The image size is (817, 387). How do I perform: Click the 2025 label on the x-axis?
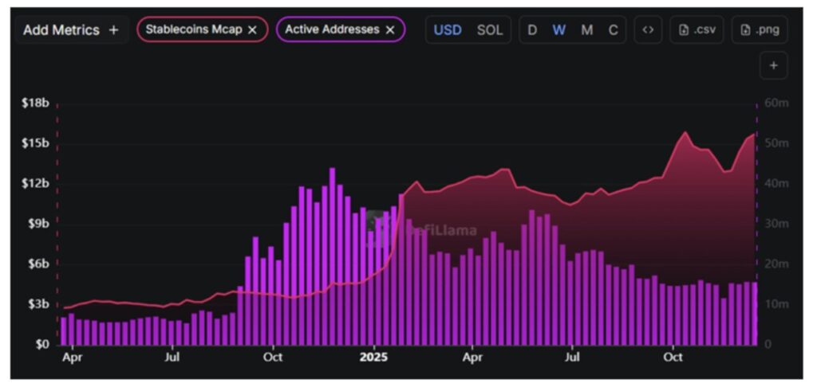pyautogui.click(x=373, y=358)
